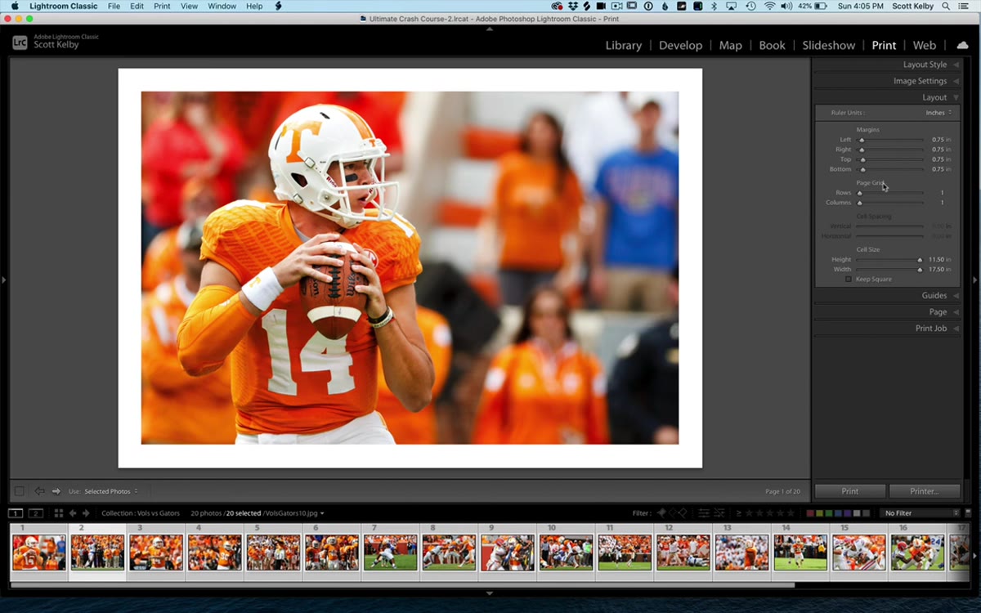The width and height of the screenshot is (981, 613).
Task: Open Bluetooth menu bar icon
Action: (715, 6)
